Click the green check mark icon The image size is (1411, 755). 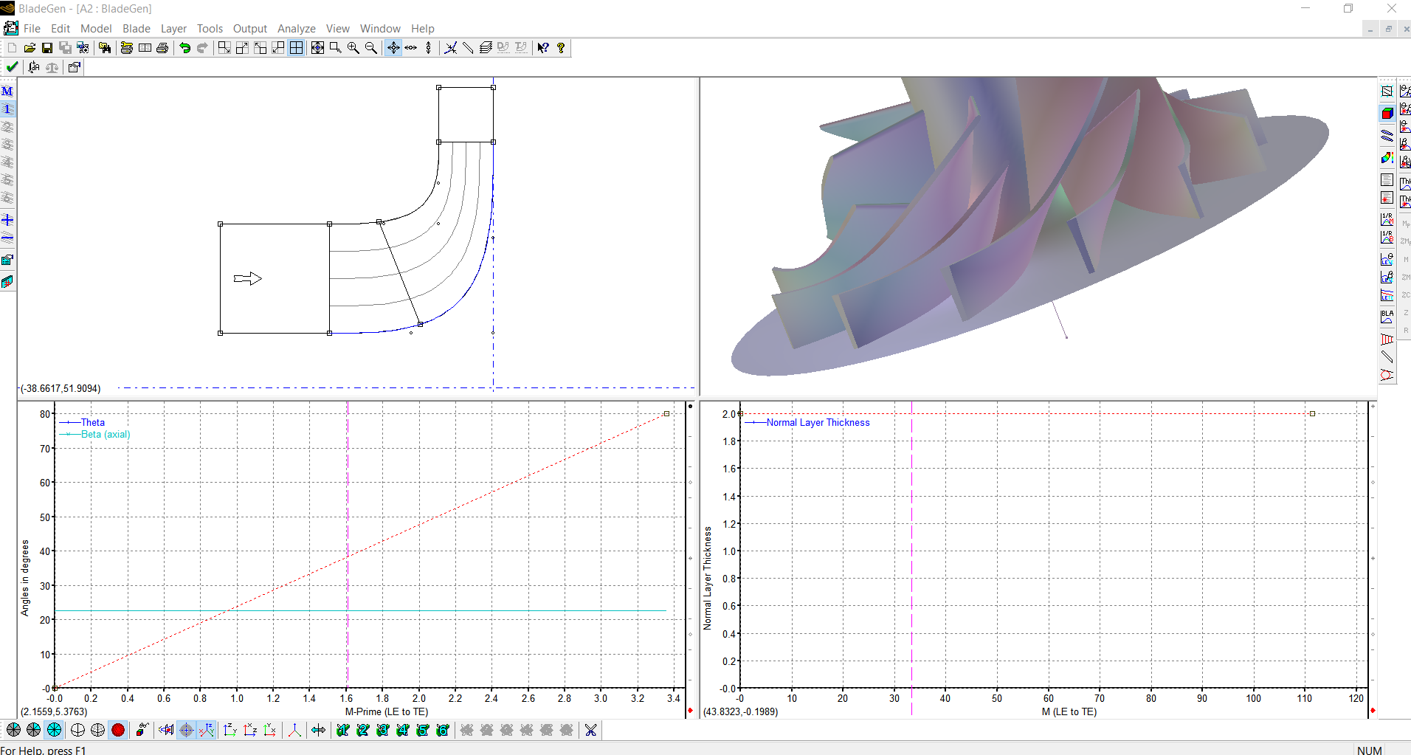click(x=12, y=67)
